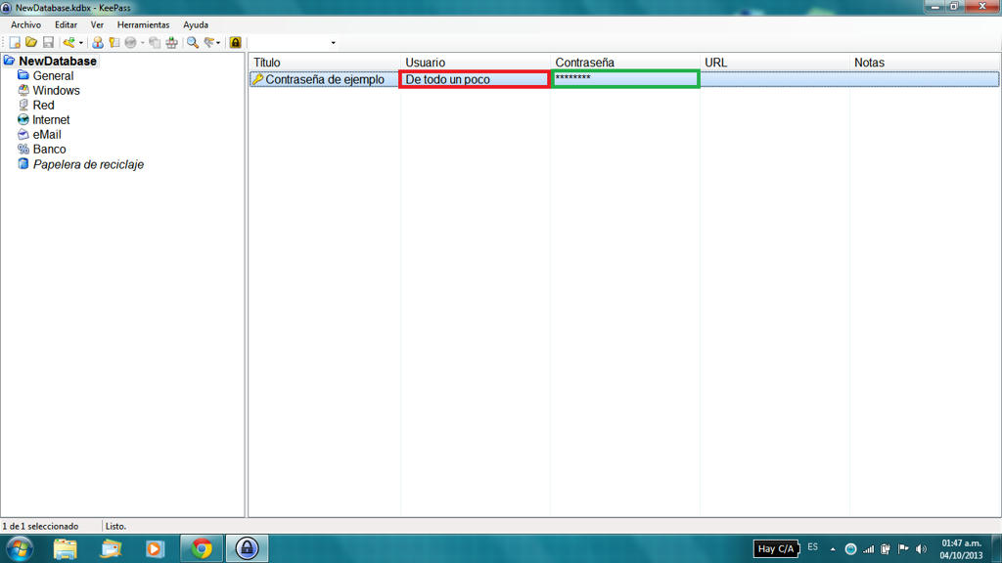Image resolution: width=1002 pixels, height=563 pixels.
Task: Sort by the Título column header
Action: pos(324,63)
